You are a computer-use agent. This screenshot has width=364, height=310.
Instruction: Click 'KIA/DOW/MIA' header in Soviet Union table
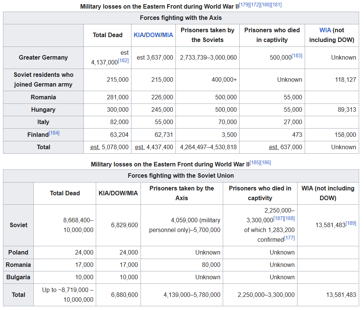pyautogui.click(x=118, y=193)
